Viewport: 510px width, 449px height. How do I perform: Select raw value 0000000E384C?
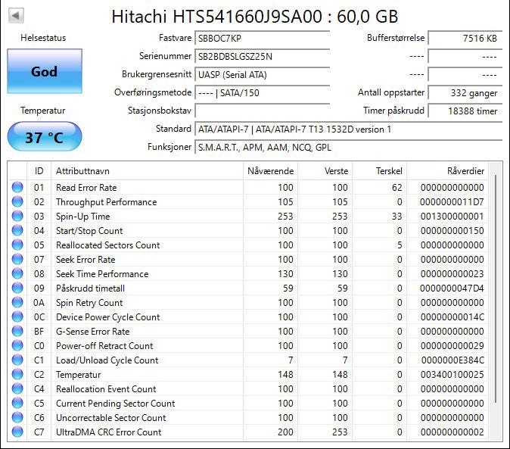(452, 360)
